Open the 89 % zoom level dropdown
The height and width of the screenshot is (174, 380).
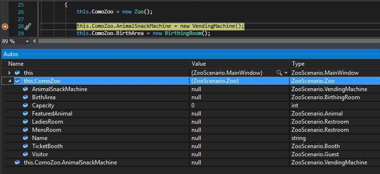(x=27, y=41)
